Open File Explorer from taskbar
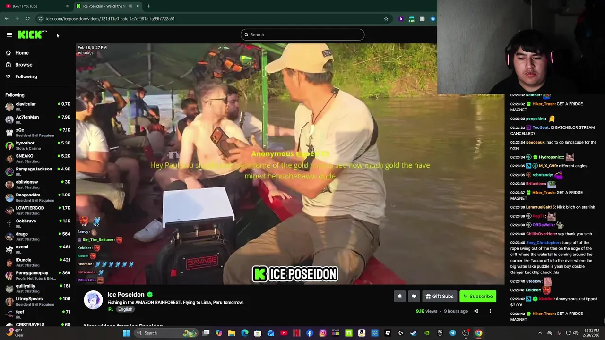605x340 pixels. pyautogui.click(x=232, y=333)
